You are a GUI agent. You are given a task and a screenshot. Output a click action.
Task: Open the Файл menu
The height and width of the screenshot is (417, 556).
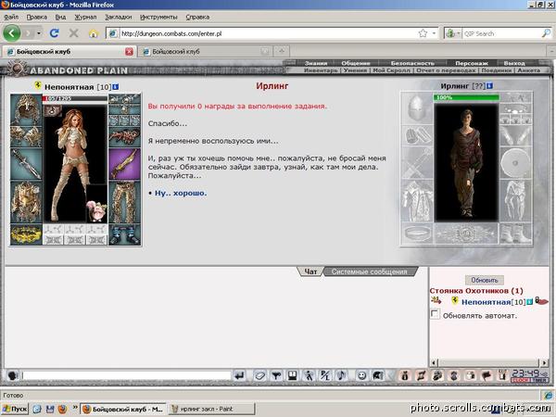tap(11, 17)
